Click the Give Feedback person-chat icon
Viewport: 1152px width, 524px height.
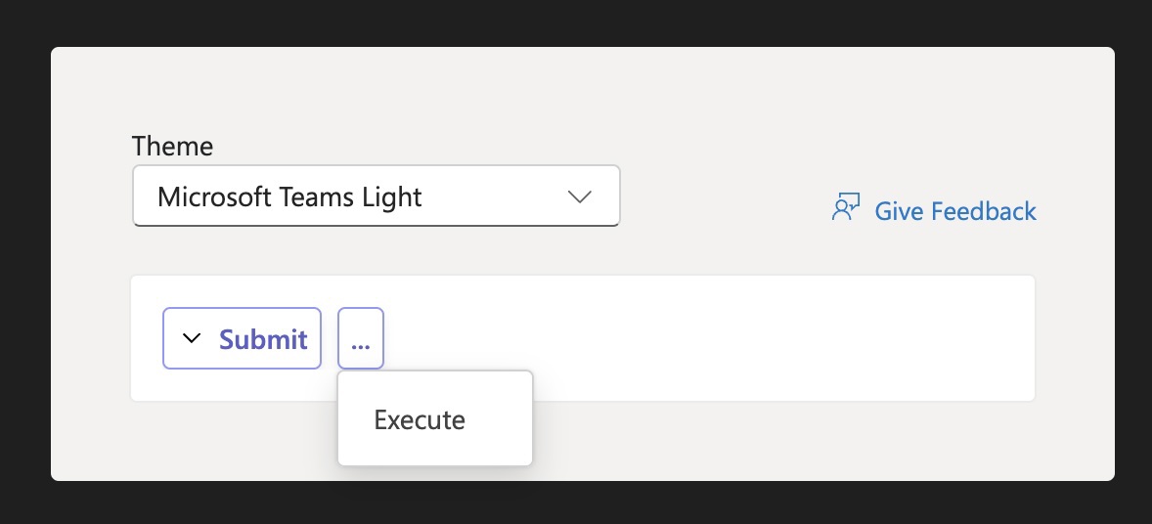pos(846,208)
